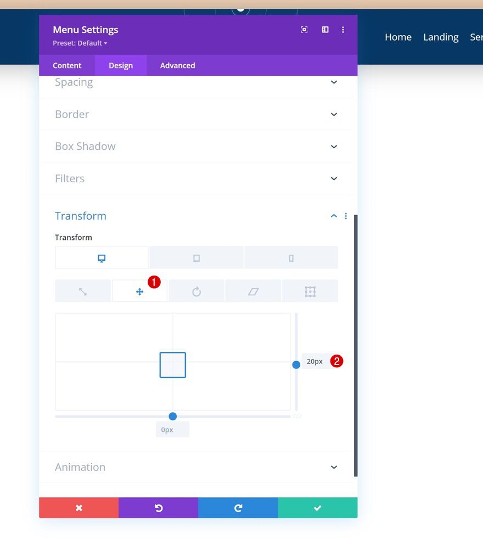Switch to the Advanced tab
This screenshot has width=483, height=550.
(177, 65)
